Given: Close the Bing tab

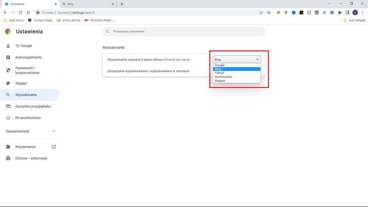Looking at the screenshot, I should point(113,4).
